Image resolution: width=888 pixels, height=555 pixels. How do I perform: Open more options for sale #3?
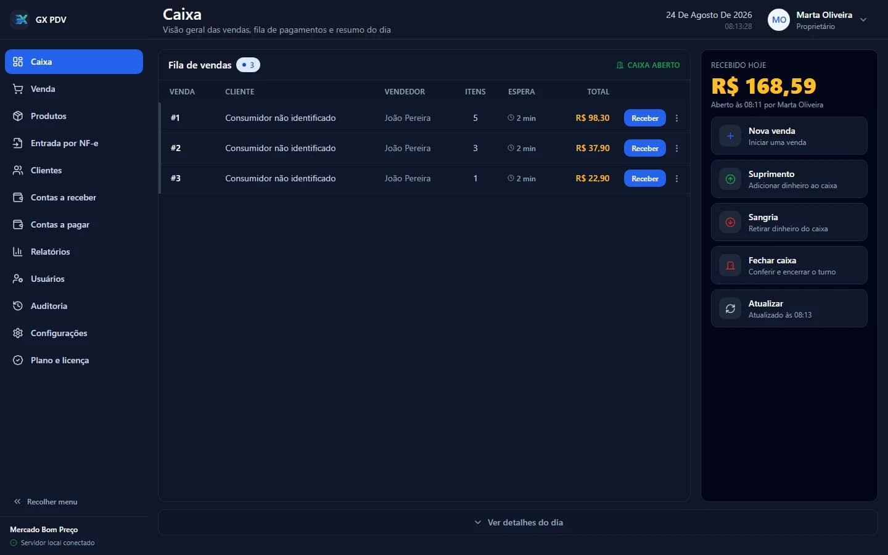point(676,178)
